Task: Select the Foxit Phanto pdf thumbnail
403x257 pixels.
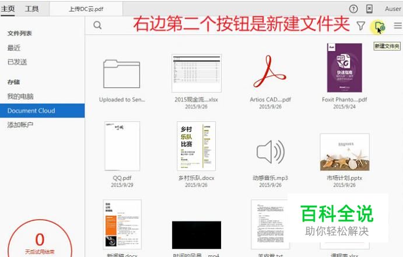Action: pos(345,68)
